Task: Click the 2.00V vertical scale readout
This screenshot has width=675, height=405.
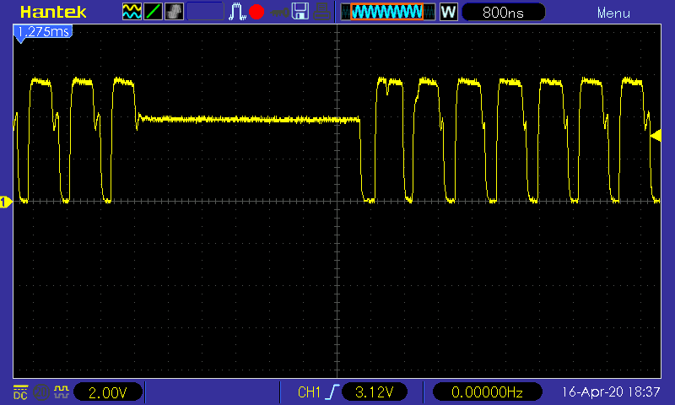Action: (108, 392)
